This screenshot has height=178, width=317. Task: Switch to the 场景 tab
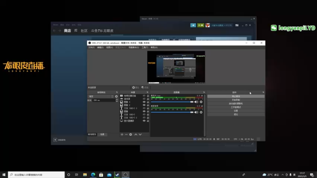(x=102, y=134)
